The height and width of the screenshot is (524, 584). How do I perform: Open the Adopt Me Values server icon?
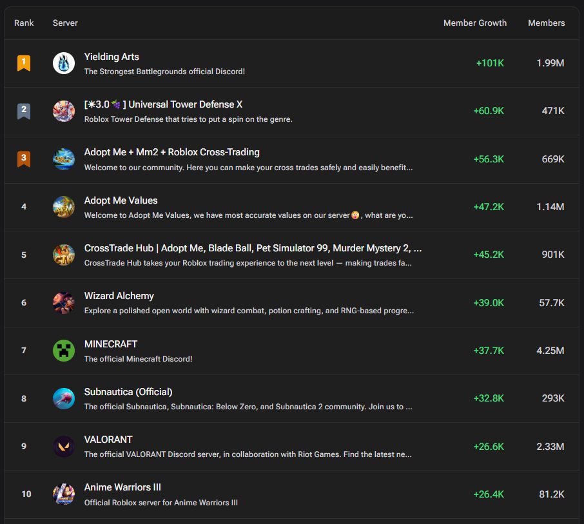(64, 207)
